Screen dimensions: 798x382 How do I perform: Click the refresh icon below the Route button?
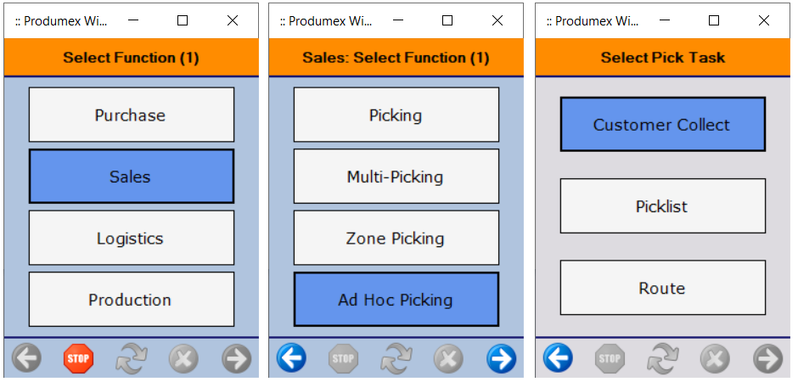(x=662, y=359)
